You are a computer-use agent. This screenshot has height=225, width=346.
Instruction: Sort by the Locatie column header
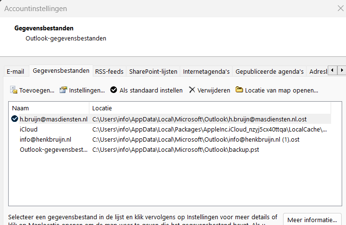(210, 108)
